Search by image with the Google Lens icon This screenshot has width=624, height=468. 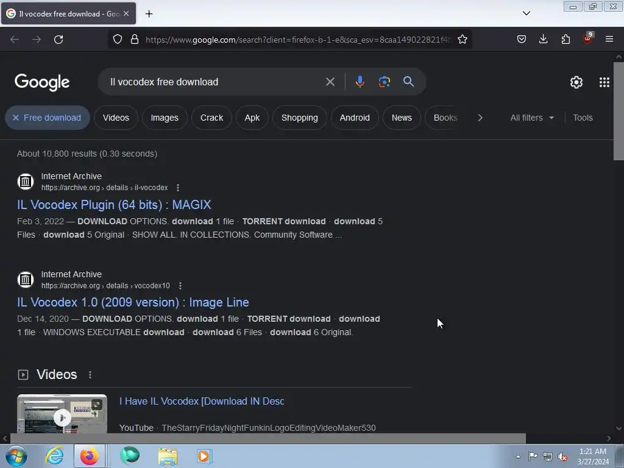[x=384, y=82]
